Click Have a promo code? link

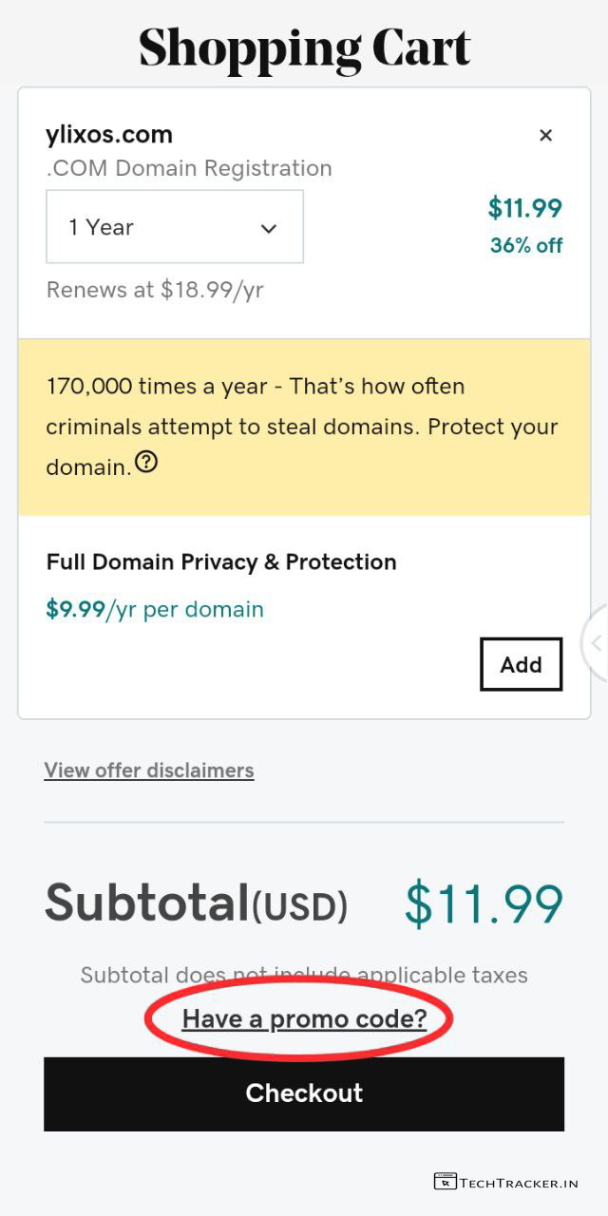point(304,1019)
